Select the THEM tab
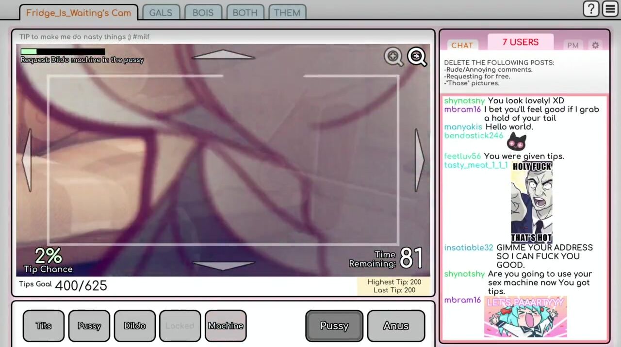The width and height of the screenshot is (621, 347). click(287, 13)
